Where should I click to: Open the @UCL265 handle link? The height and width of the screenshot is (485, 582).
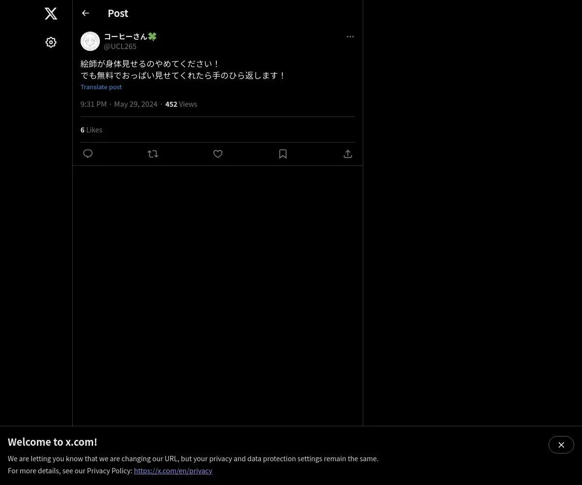pos(120,46)
